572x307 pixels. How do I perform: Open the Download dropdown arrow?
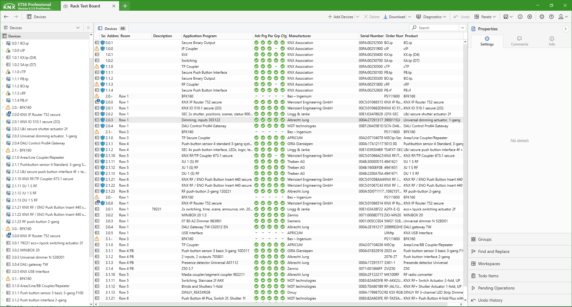pyautogui.click(x=410, y=17)
